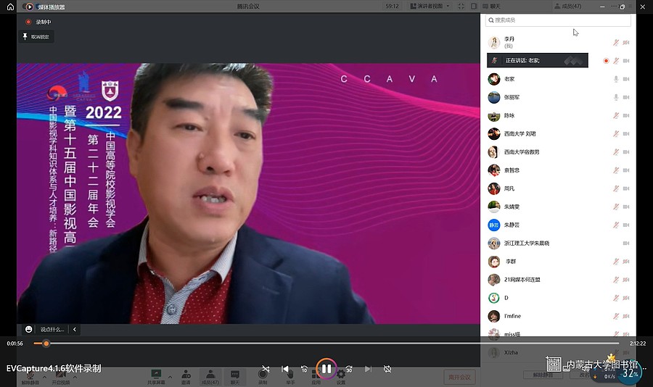Toggle the muted mic icon for 周凡
Viewport: 653px width, 387px height.
pyautogui.click(x=616, y=188)
